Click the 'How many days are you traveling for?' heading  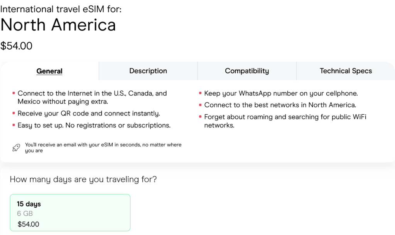coord(83,180)
